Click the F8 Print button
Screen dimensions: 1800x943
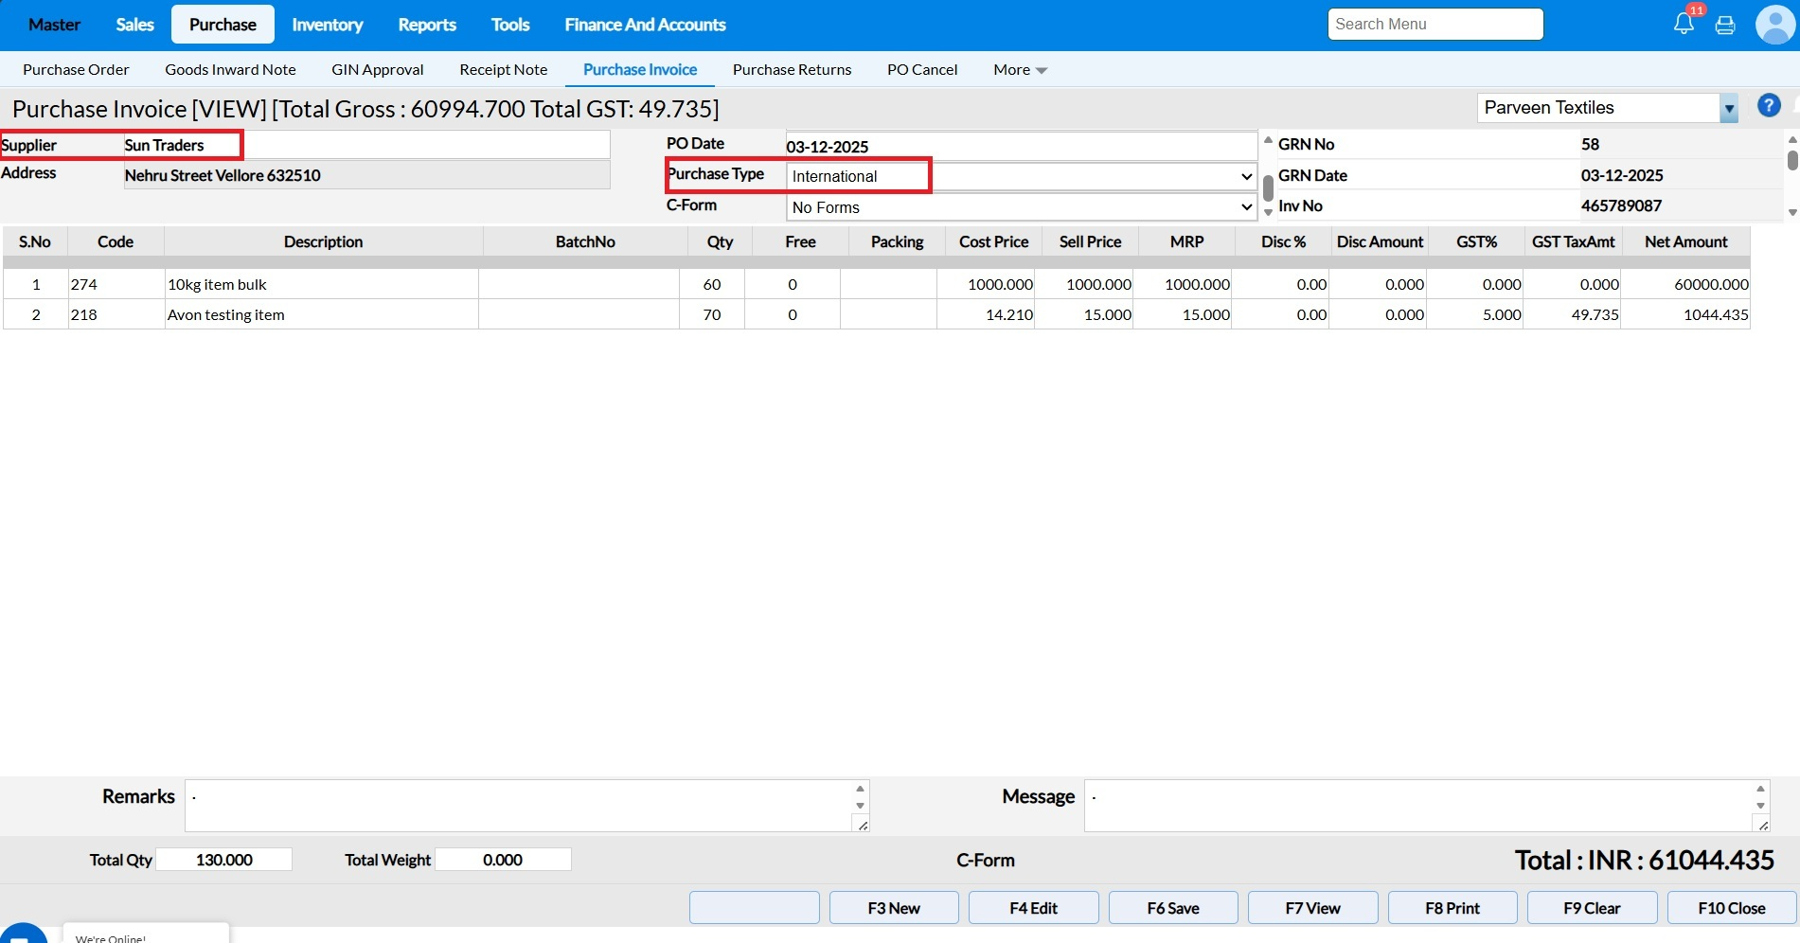click(1452, 908)
